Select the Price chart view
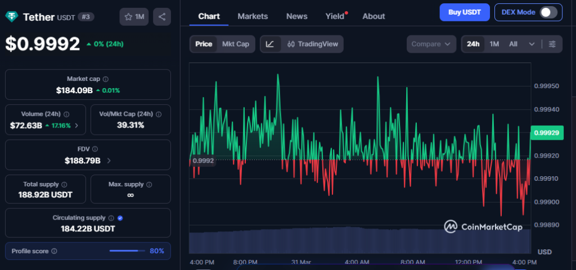Image resolution: width=576 pixels, height=270 pixels. 204,44
